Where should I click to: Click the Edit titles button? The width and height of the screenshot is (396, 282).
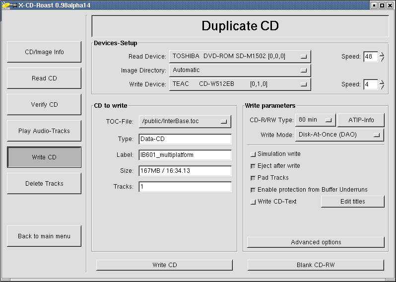tap(353, 202)
